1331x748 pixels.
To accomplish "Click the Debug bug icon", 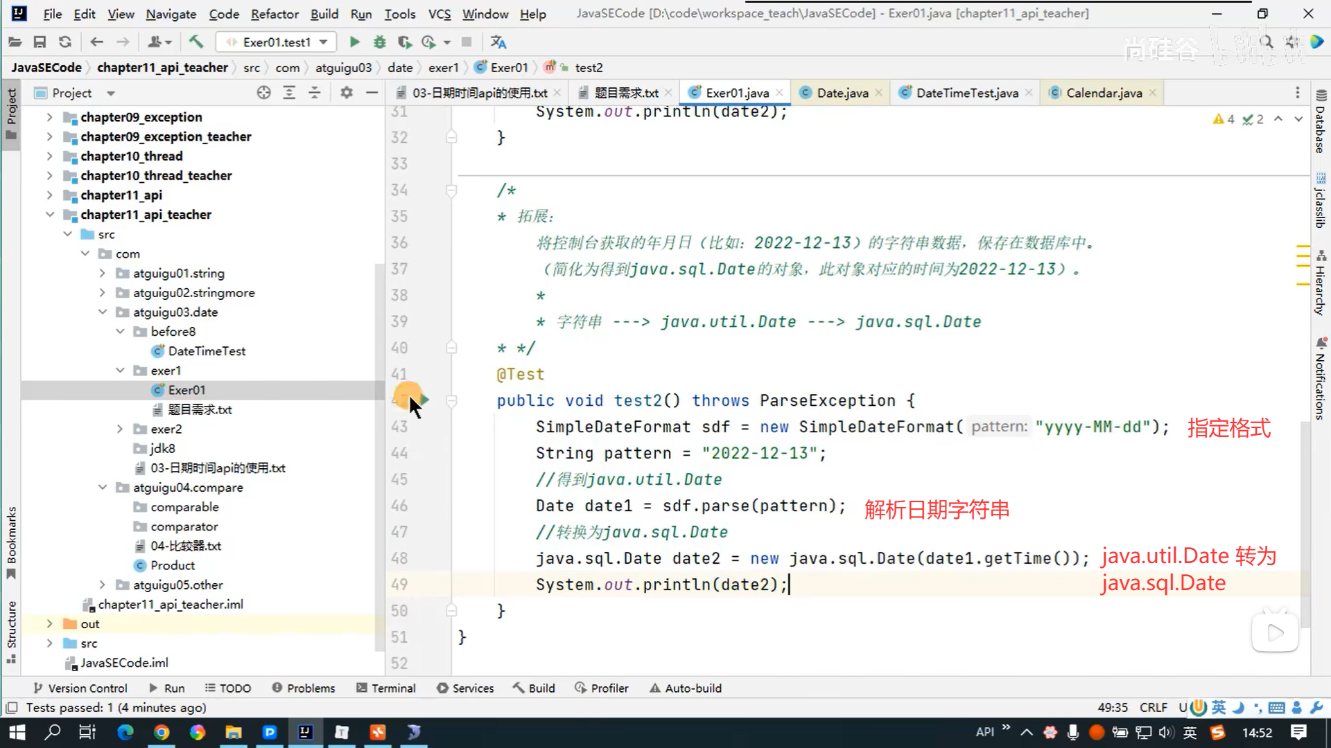I will pos(379,42).
